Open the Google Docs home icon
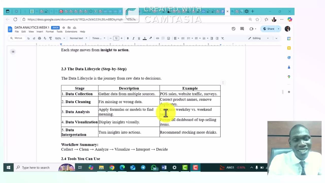 (10, 29)
